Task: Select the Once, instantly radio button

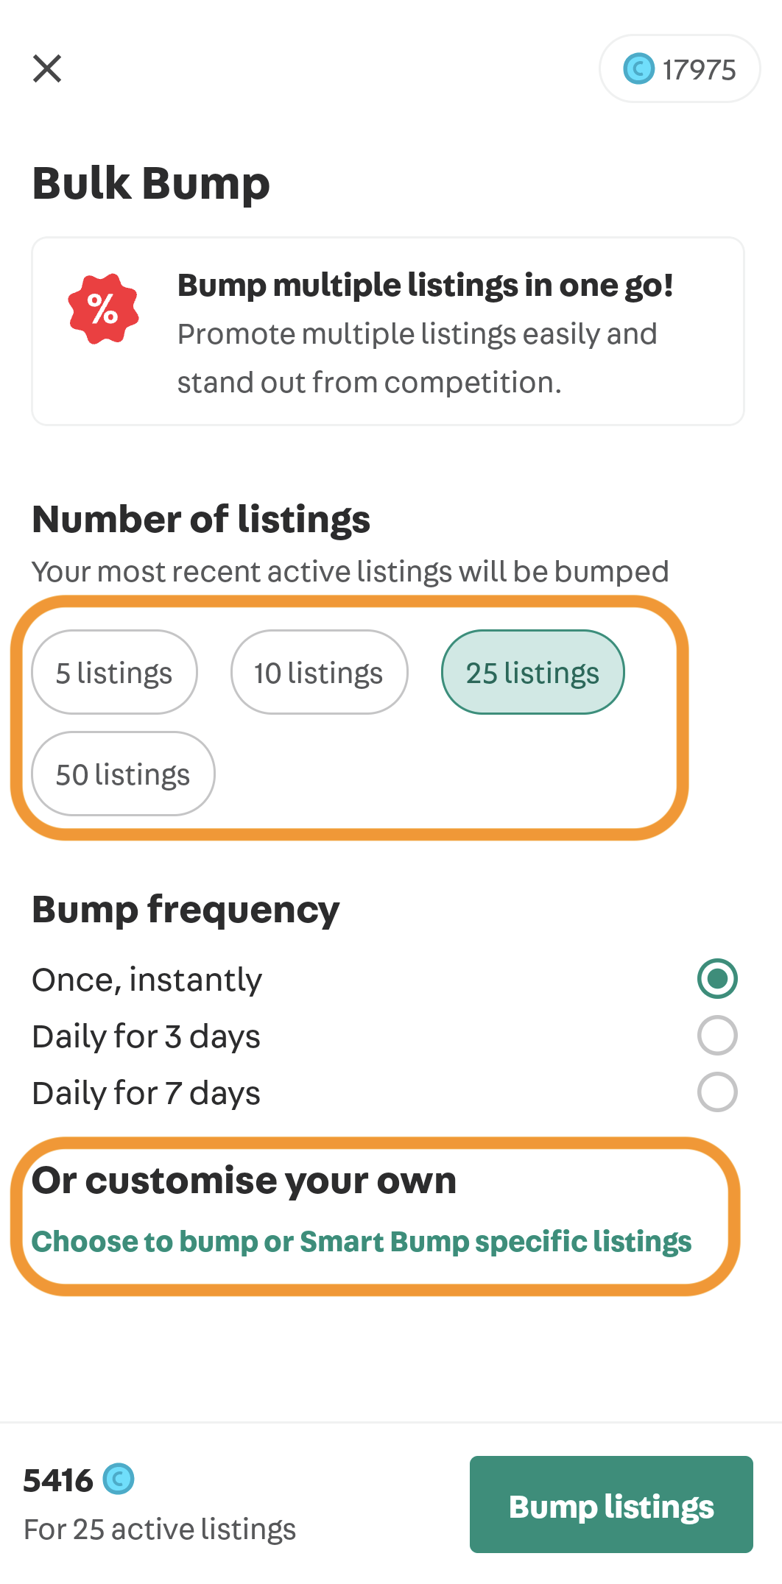Action: pos(717,979)
